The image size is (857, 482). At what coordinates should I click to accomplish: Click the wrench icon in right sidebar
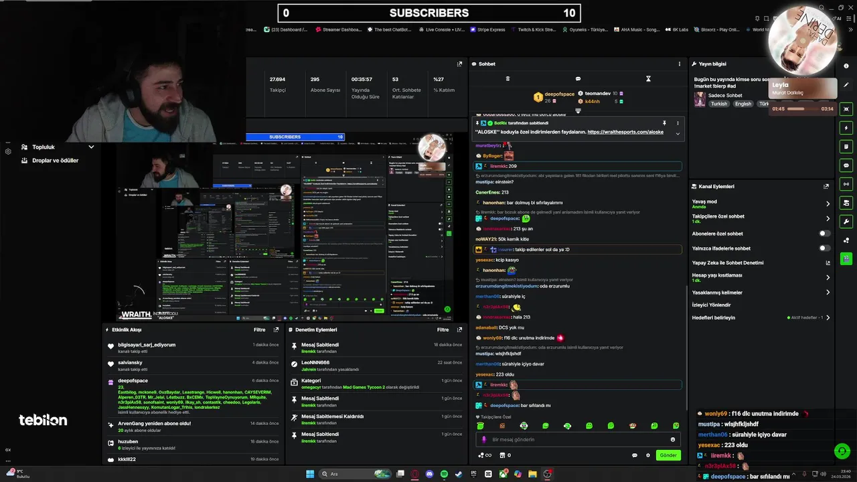coord(846,222)
